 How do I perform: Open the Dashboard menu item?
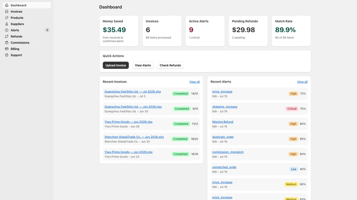click(27, 5)
